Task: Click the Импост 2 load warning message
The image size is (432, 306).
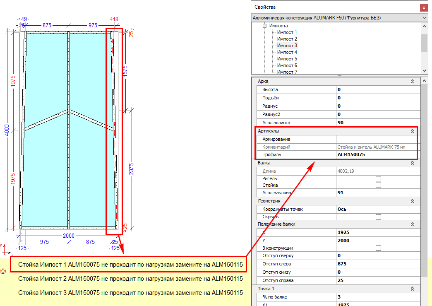Action: tap(130, 278)
